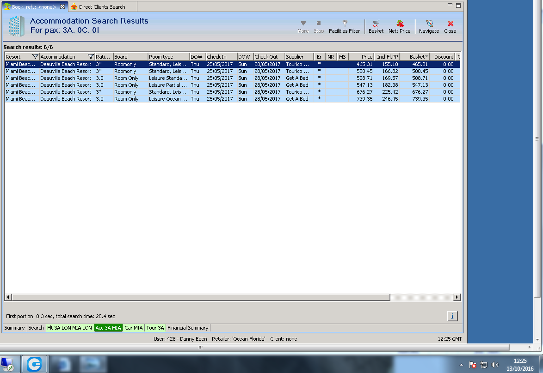This screenshot has height=373, width=543.
Task: Select the Leisure Standa... room type row
Action: 232,78
